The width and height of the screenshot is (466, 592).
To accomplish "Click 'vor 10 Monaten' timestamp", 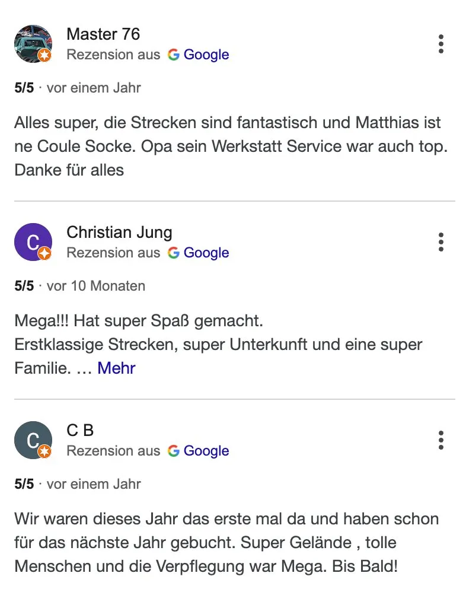I will (x=96, y=286).
